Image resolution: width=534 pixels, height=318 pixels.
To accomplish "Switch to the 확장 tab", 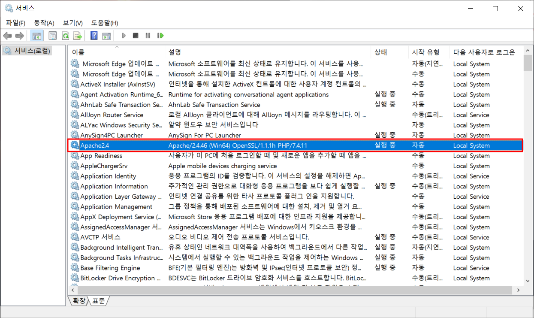I will (x=79, y=301).
